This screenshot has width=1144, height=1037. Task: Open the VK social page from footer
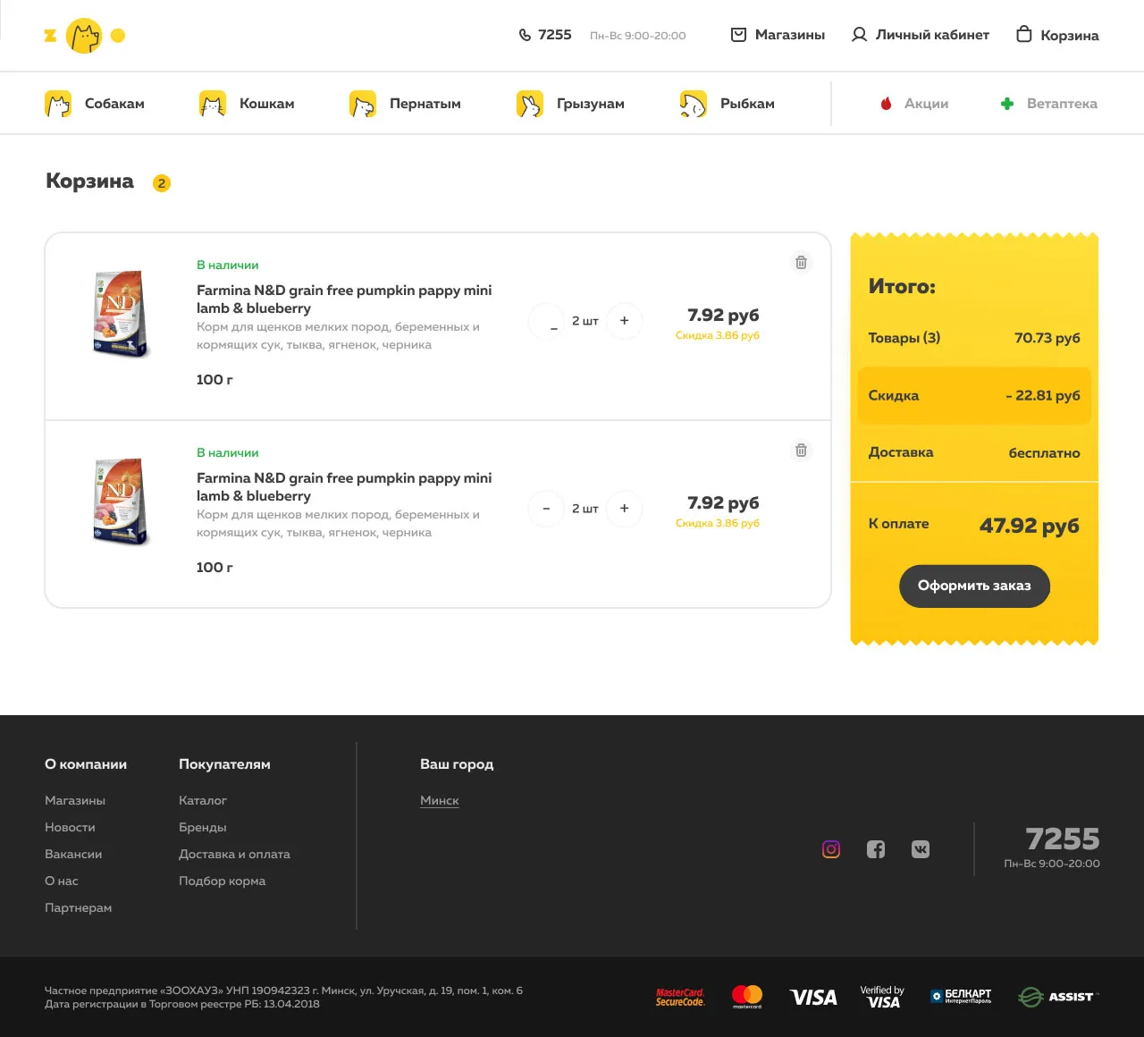921,849
